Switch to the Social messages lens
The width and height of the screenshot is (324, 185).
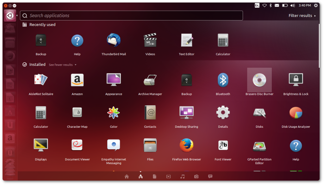[x=210, y=176]
